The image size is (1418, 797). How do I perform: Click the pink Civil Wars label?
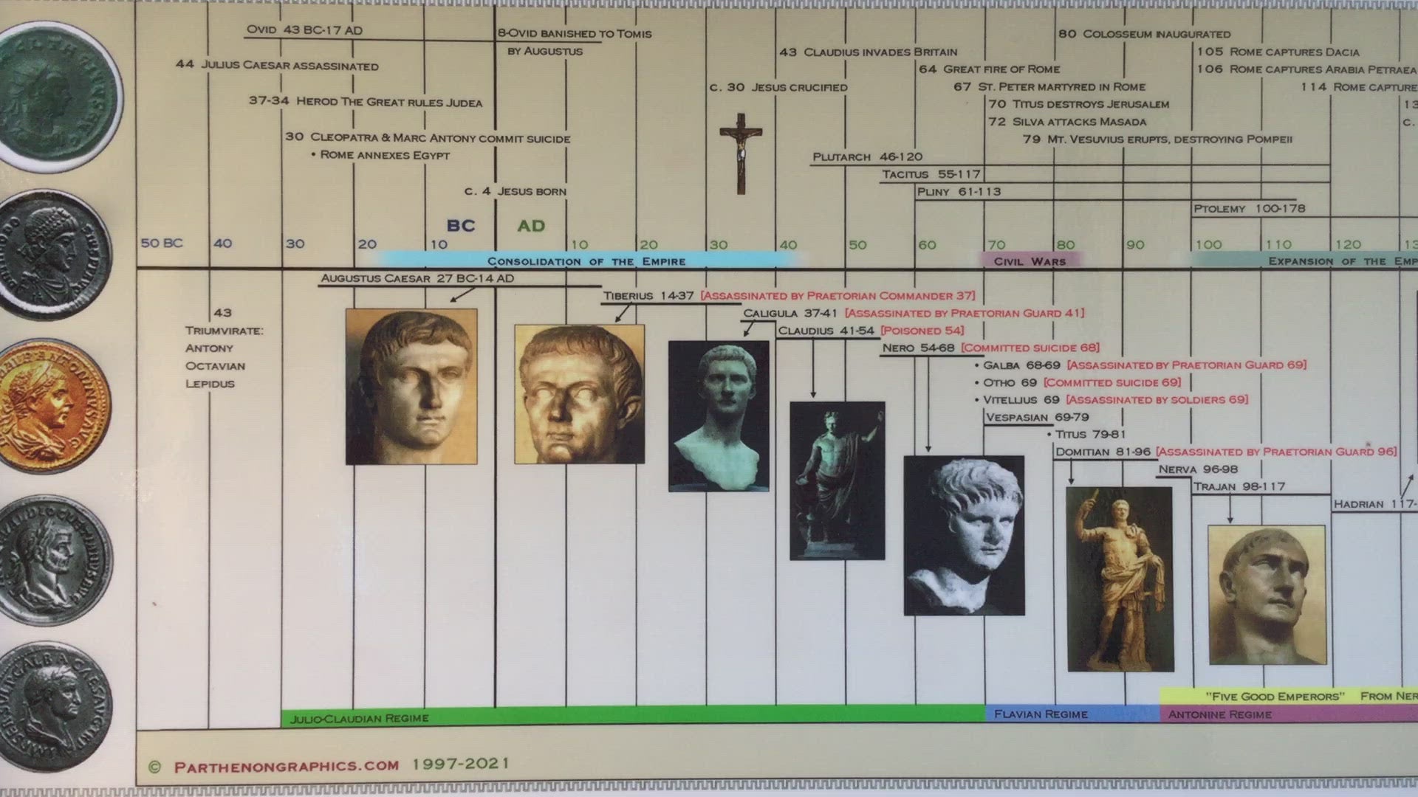(x=1030, y=261)
